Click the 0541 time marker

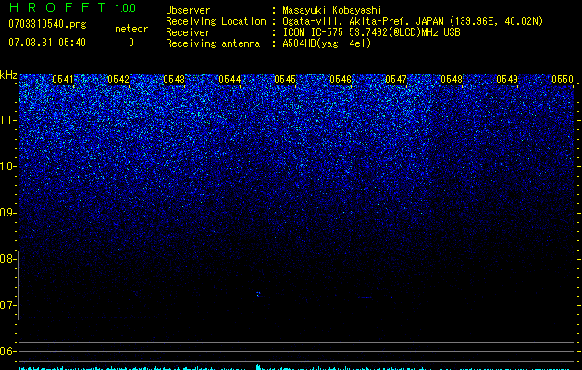(x=63, y=80)
